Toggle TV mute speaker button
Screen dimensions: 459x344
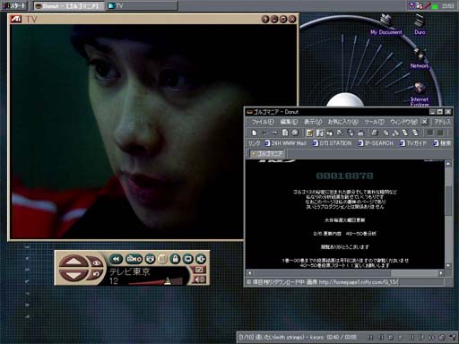click(x=199, y=279)
